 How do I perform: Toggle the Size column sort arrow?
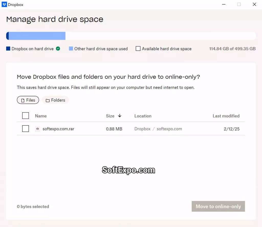[120, 116]
